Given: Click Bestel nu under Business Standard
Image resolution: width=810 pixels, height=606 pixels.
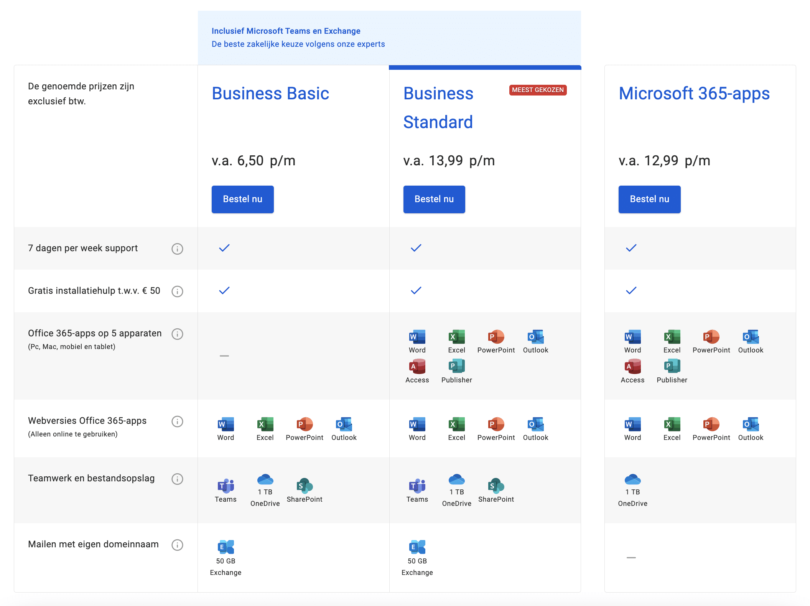Looking at the screenshot, I should [434, 199].
